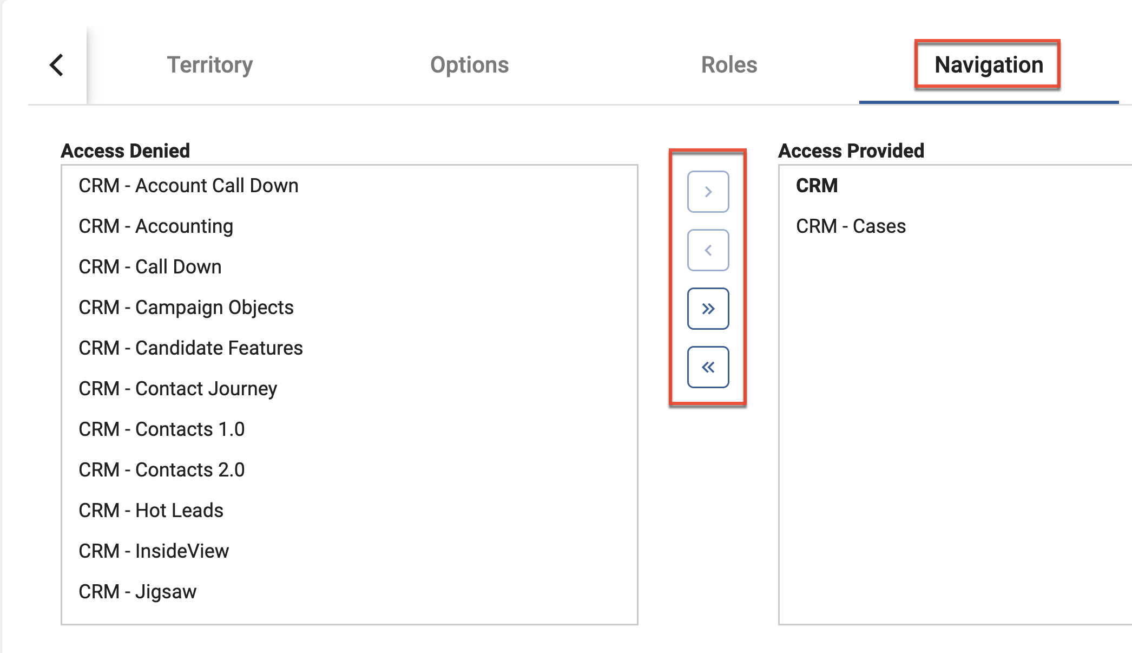Select CRM - InsideView entry
The image size is (1132, 653).
(x=154, y=551)
